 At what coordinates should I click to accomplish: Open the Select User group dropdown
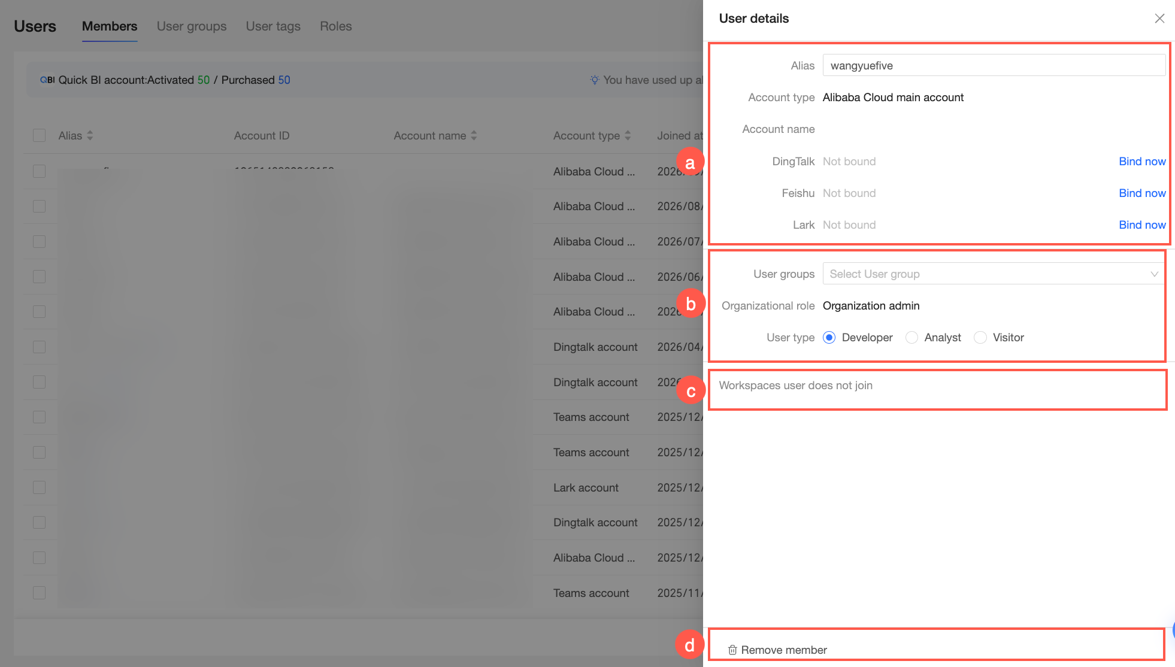click(993, 274)
